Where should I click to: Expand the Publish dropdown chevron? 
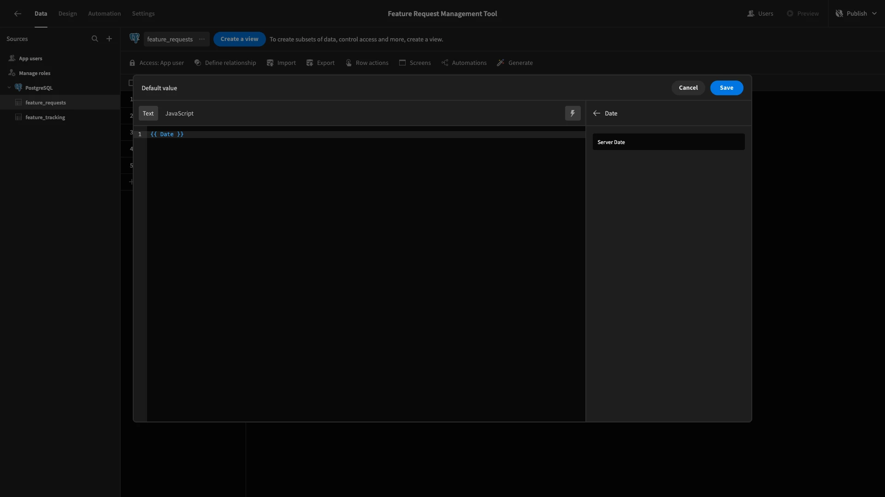(874, 14)
